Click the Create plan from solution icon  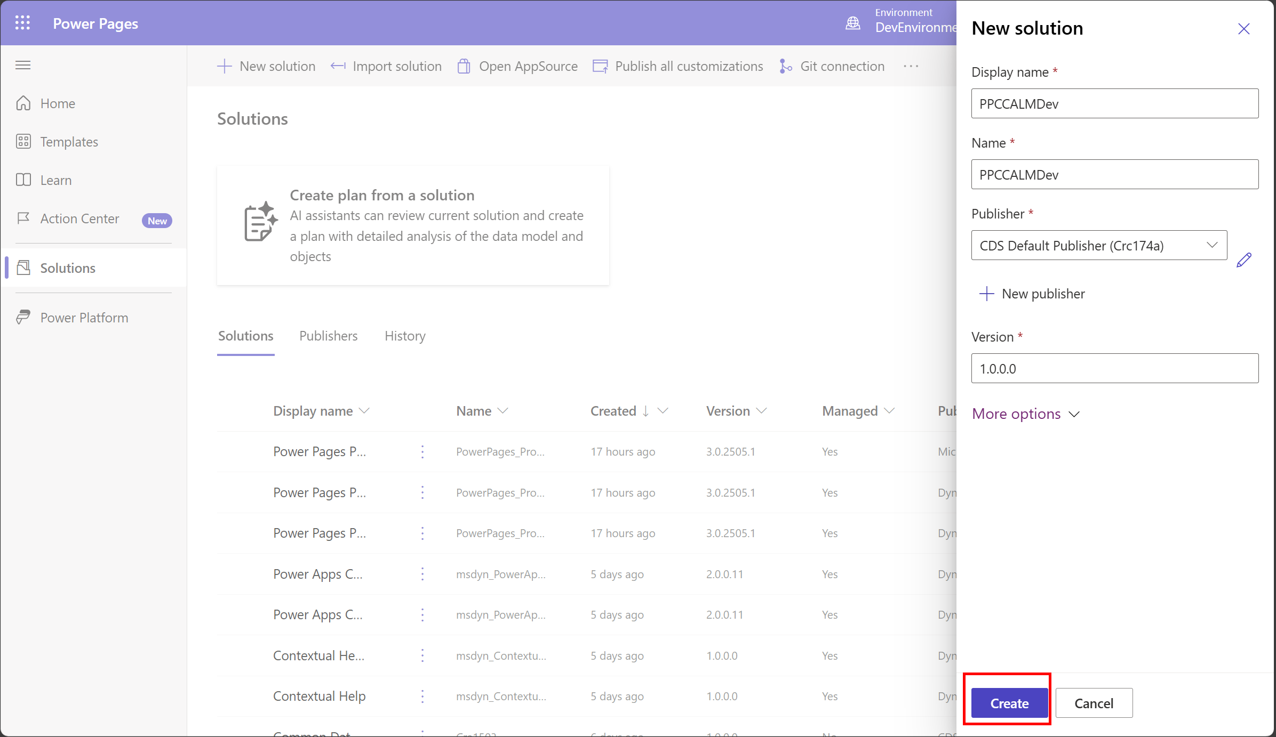[260, 222]
